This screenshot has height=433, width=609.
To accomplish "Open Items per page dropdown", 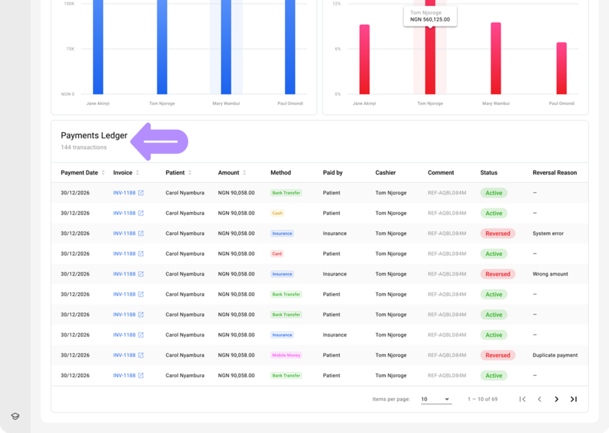I will coord(436,399).
